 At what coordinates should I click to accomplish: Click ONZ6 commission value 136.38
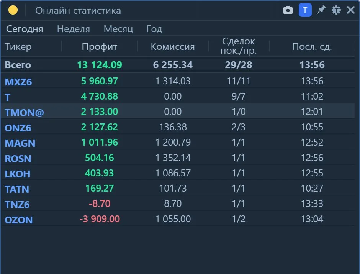coord(173,127)
